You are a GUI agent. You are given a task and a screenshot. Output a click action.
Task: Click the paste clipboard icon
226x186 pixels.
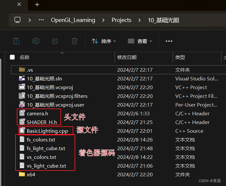pos(16,41)
